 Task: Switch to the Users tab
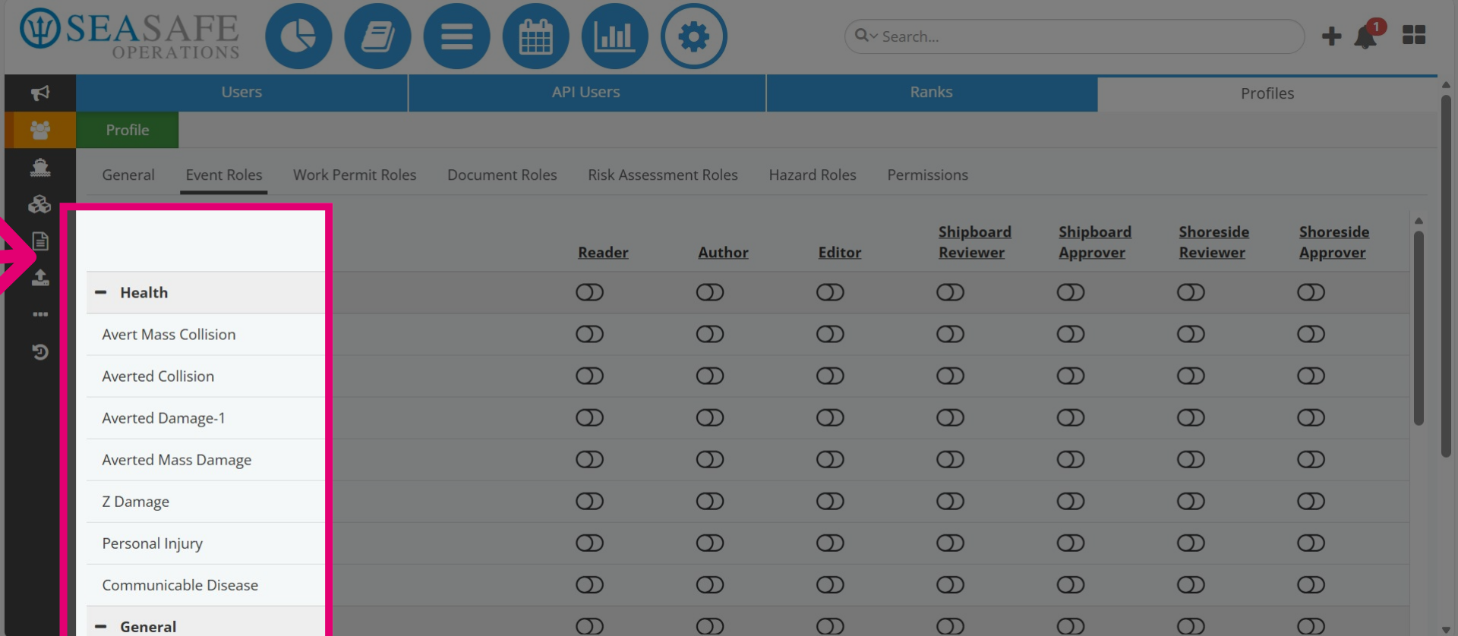coord(241,93)
